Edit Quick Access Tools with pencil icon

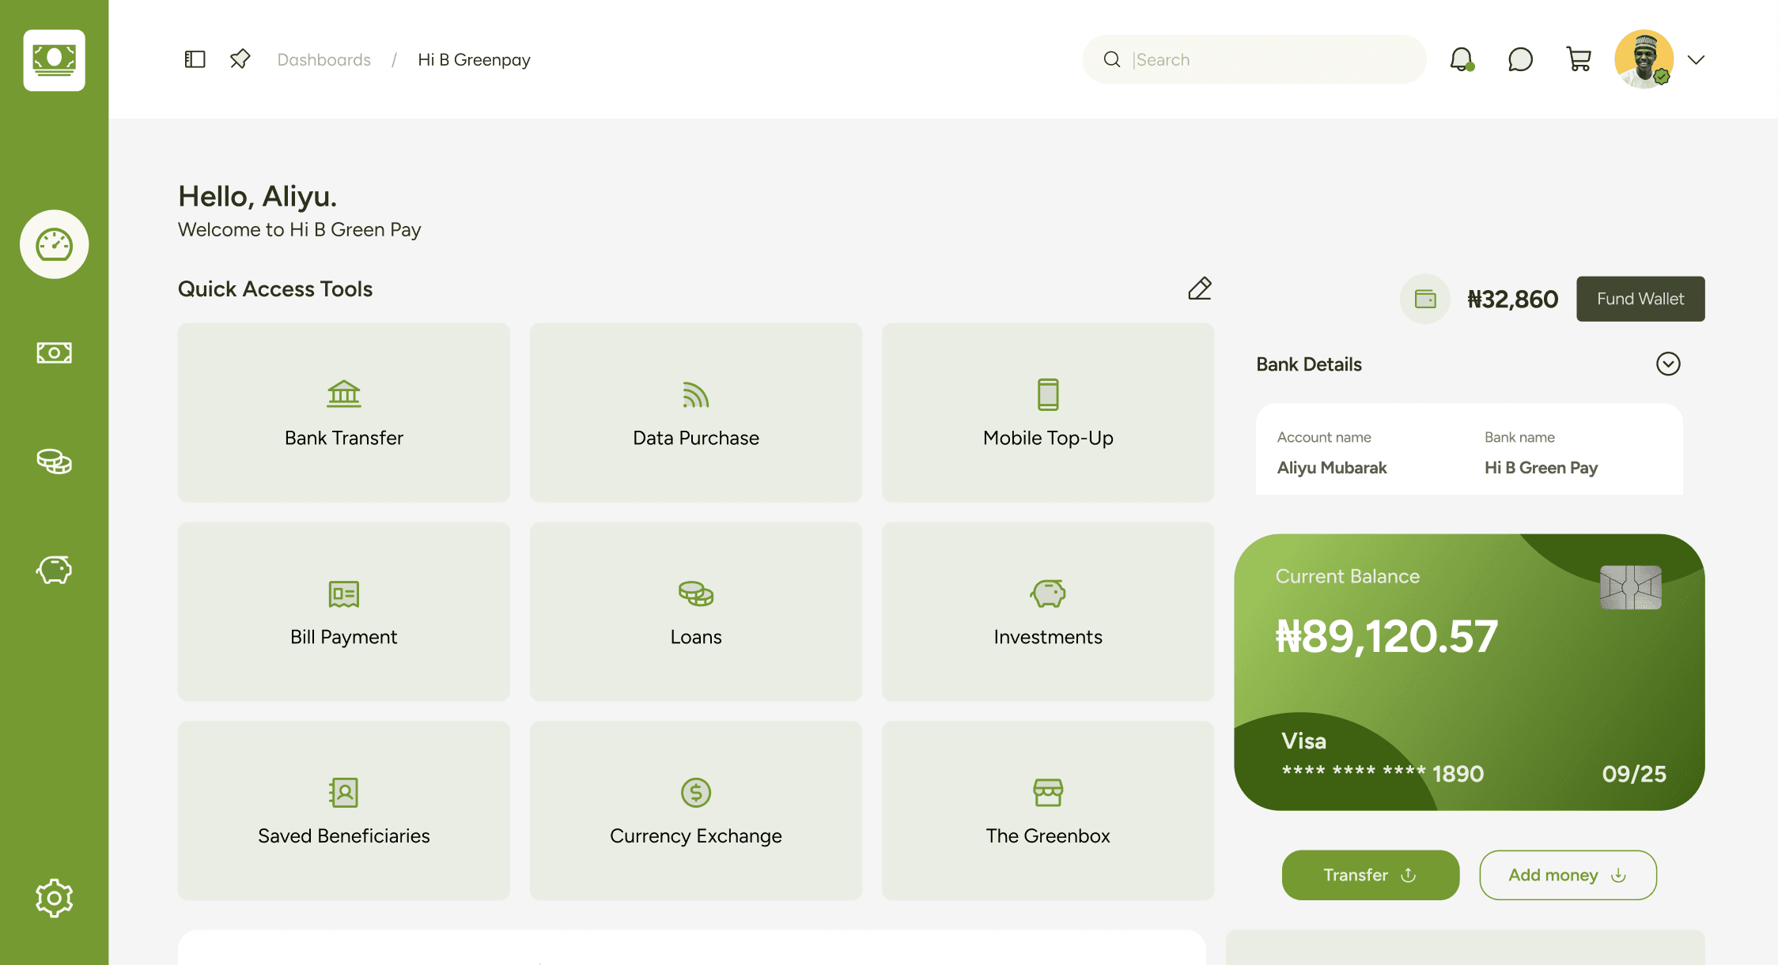tap(1200, 288)
